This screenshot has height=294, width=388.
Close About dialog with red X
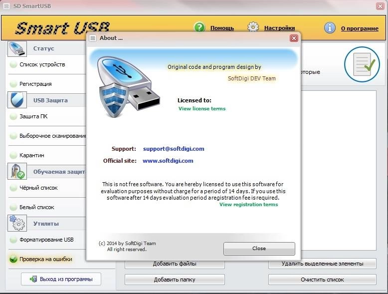click(x=294, y=38)
